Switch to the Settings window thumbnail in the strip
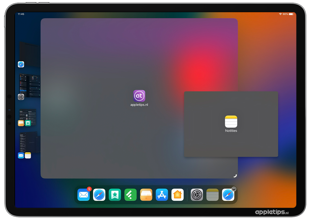 (x=30, y=86)
